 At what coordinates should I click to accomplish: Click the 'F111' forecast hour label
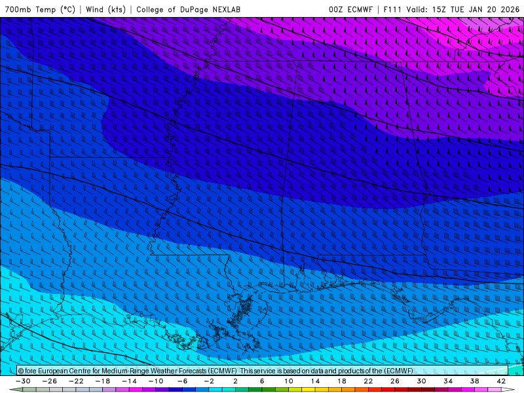[x=392, y=9]
